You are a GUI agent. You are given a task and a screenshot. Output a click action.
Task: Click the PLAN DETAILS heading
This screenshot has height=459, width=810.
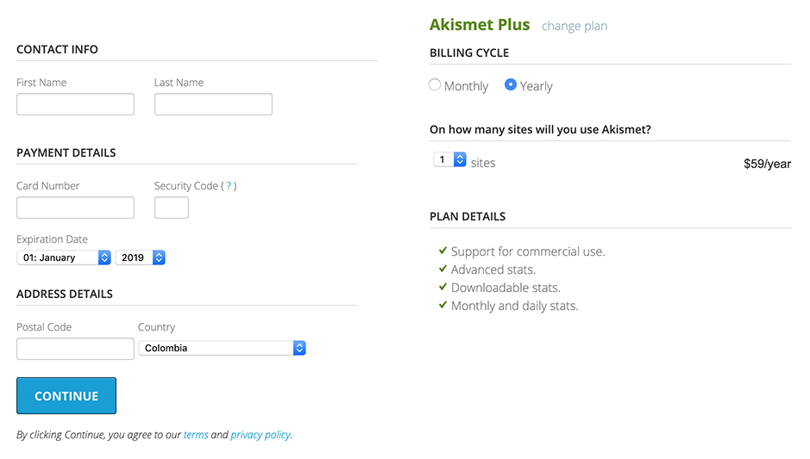click(468, 217)
